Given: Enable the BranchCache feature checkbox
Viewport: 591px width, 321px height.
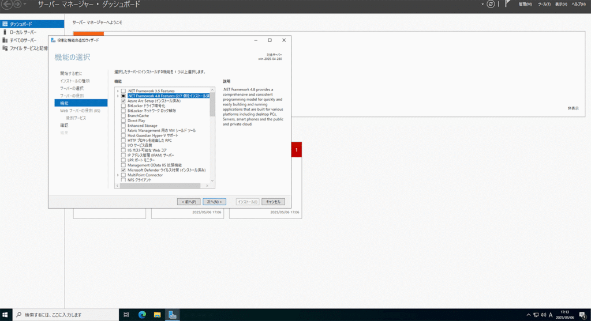Looking at the screenshot, I should 124,115.
